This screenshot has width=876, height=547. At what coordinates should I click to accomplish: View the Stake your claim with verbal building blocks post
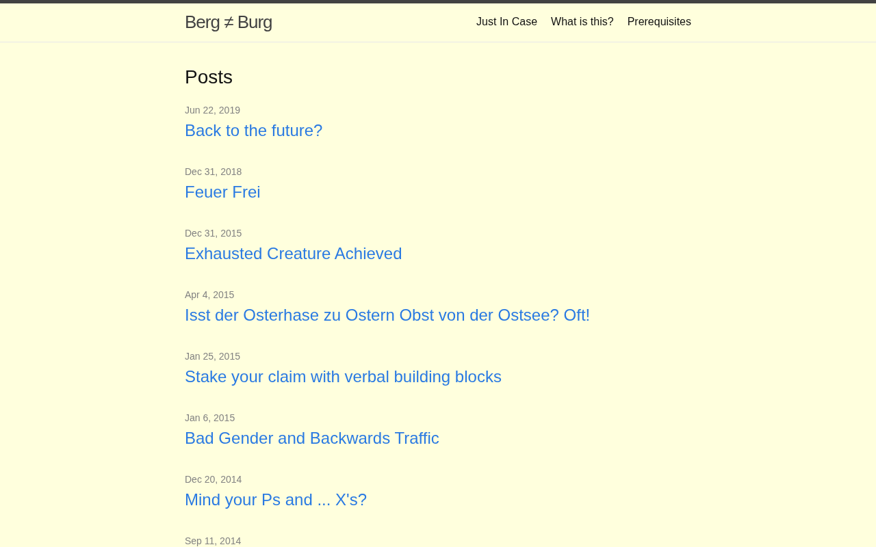pos(343,377)
